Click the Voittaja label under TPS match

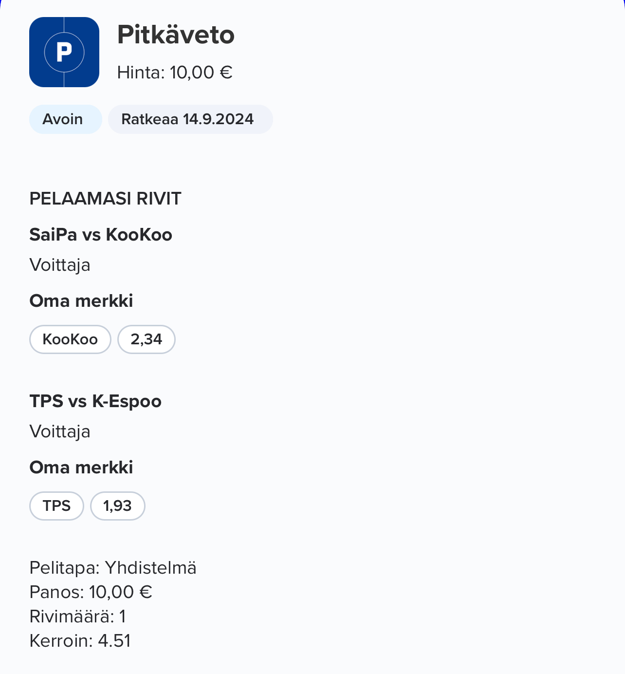pyautogui.click(x=60, y=432)
